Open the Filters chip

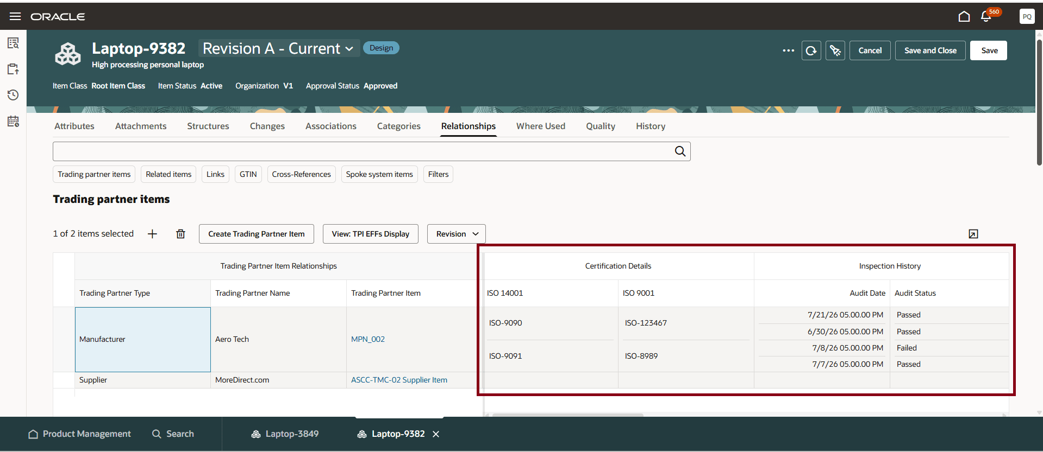coord(438,174)
